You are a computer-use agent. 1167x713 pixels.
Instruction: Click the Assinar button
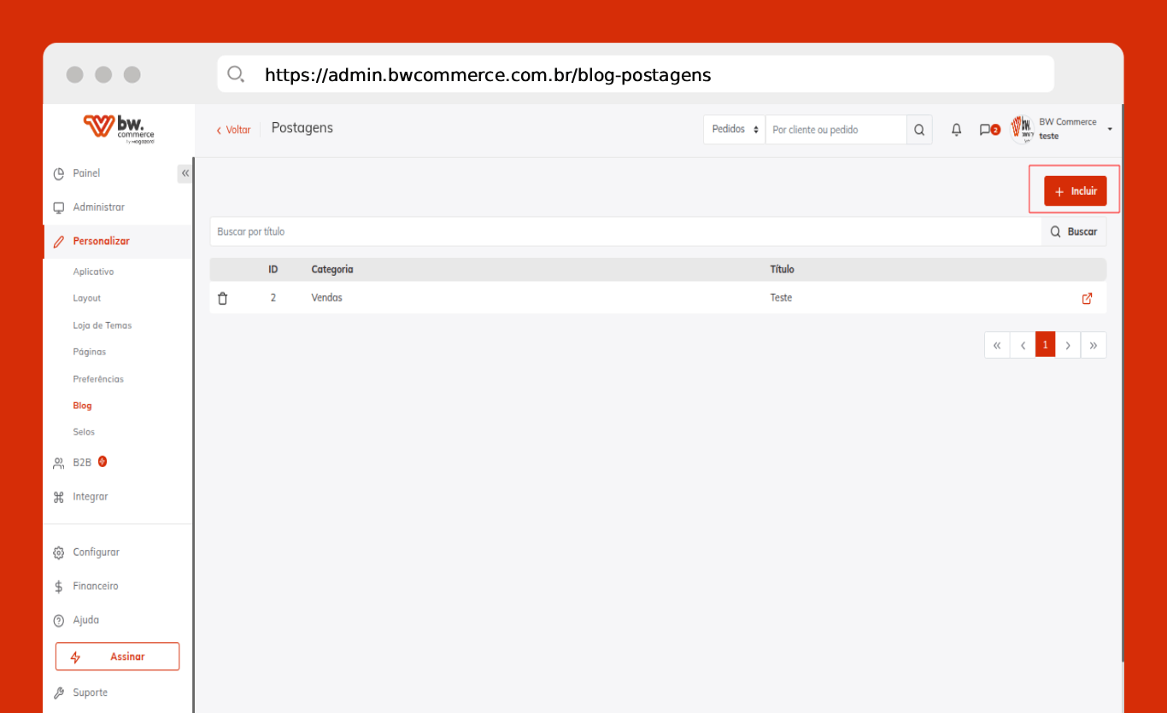coord(118,657)
